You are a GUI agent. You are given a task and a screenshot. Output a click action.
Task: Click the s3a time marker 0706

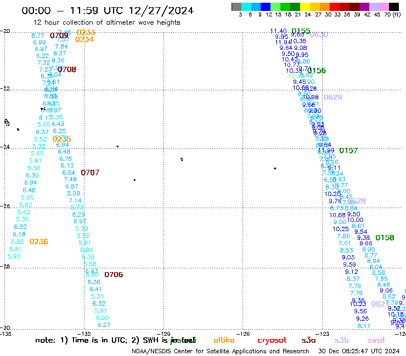114,274
